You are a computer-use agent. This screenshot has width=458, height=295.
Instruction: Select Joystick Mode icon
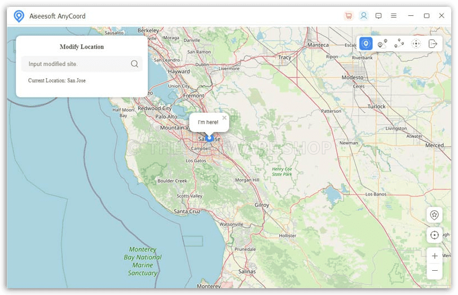coord(416,44)
